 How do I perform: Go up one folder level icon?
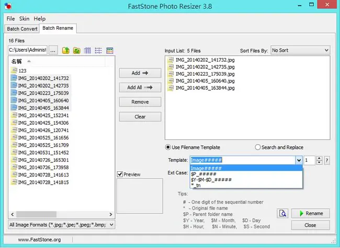click(66, 51)
